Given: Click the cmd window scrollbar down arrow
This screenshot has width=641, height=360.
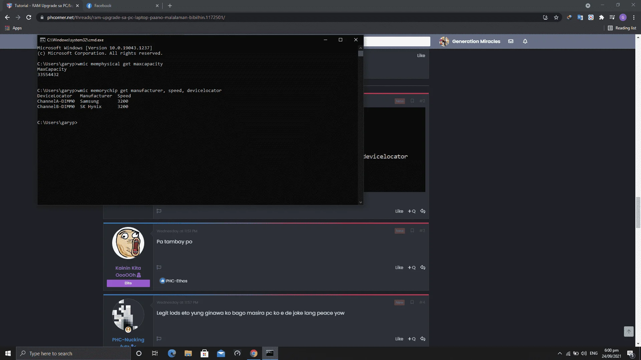Looking at the screenshot, I should pyautogui.click(x=361, y=202).
